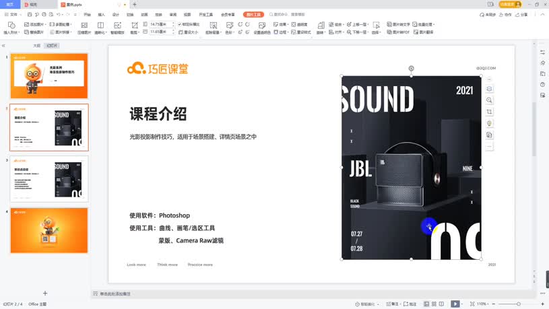Click the Save icon in quick toolbar

point(30,14)
